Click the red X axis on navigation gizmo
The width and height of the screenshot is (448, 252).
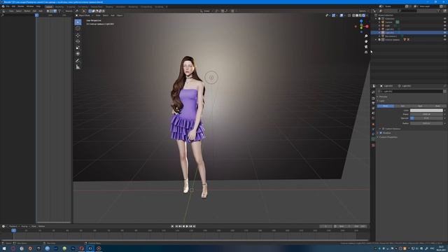click(367, 27)
